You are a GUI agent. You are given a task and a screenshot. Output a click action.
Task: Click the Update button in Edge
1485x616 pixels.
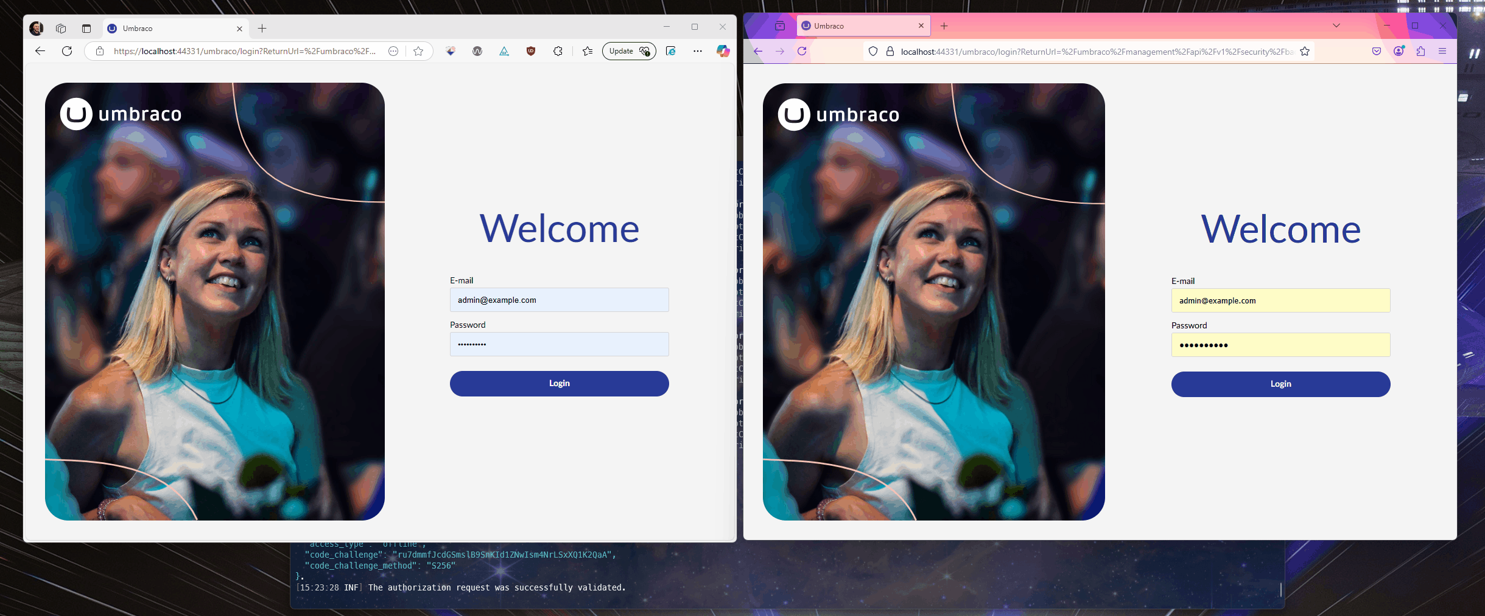coord(629,51)
